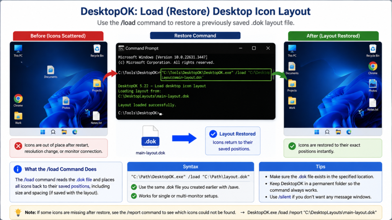Click green checkmark in After caption box
The image size is (392, 220).
pos(292,146)
